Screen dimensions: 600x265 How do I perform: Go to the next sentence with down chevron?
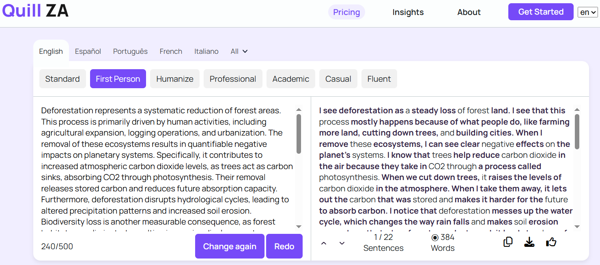[342, 242]
